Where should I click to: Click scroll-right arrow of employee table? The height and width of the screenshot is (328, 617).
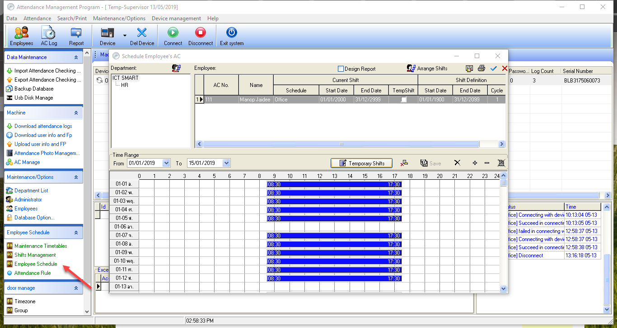501,144
